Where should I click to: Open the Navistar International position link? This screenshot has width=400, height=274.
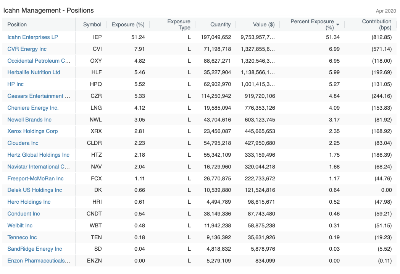pyautogui.click(x=39, y=167)
